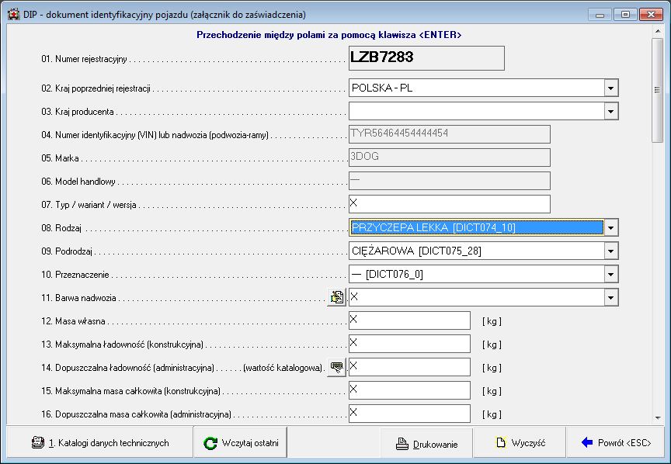Focus the Maksymalna ładowność (konstrukcyjna) field
Viewport: 671px width, 464px height.
tap(409, 344)
